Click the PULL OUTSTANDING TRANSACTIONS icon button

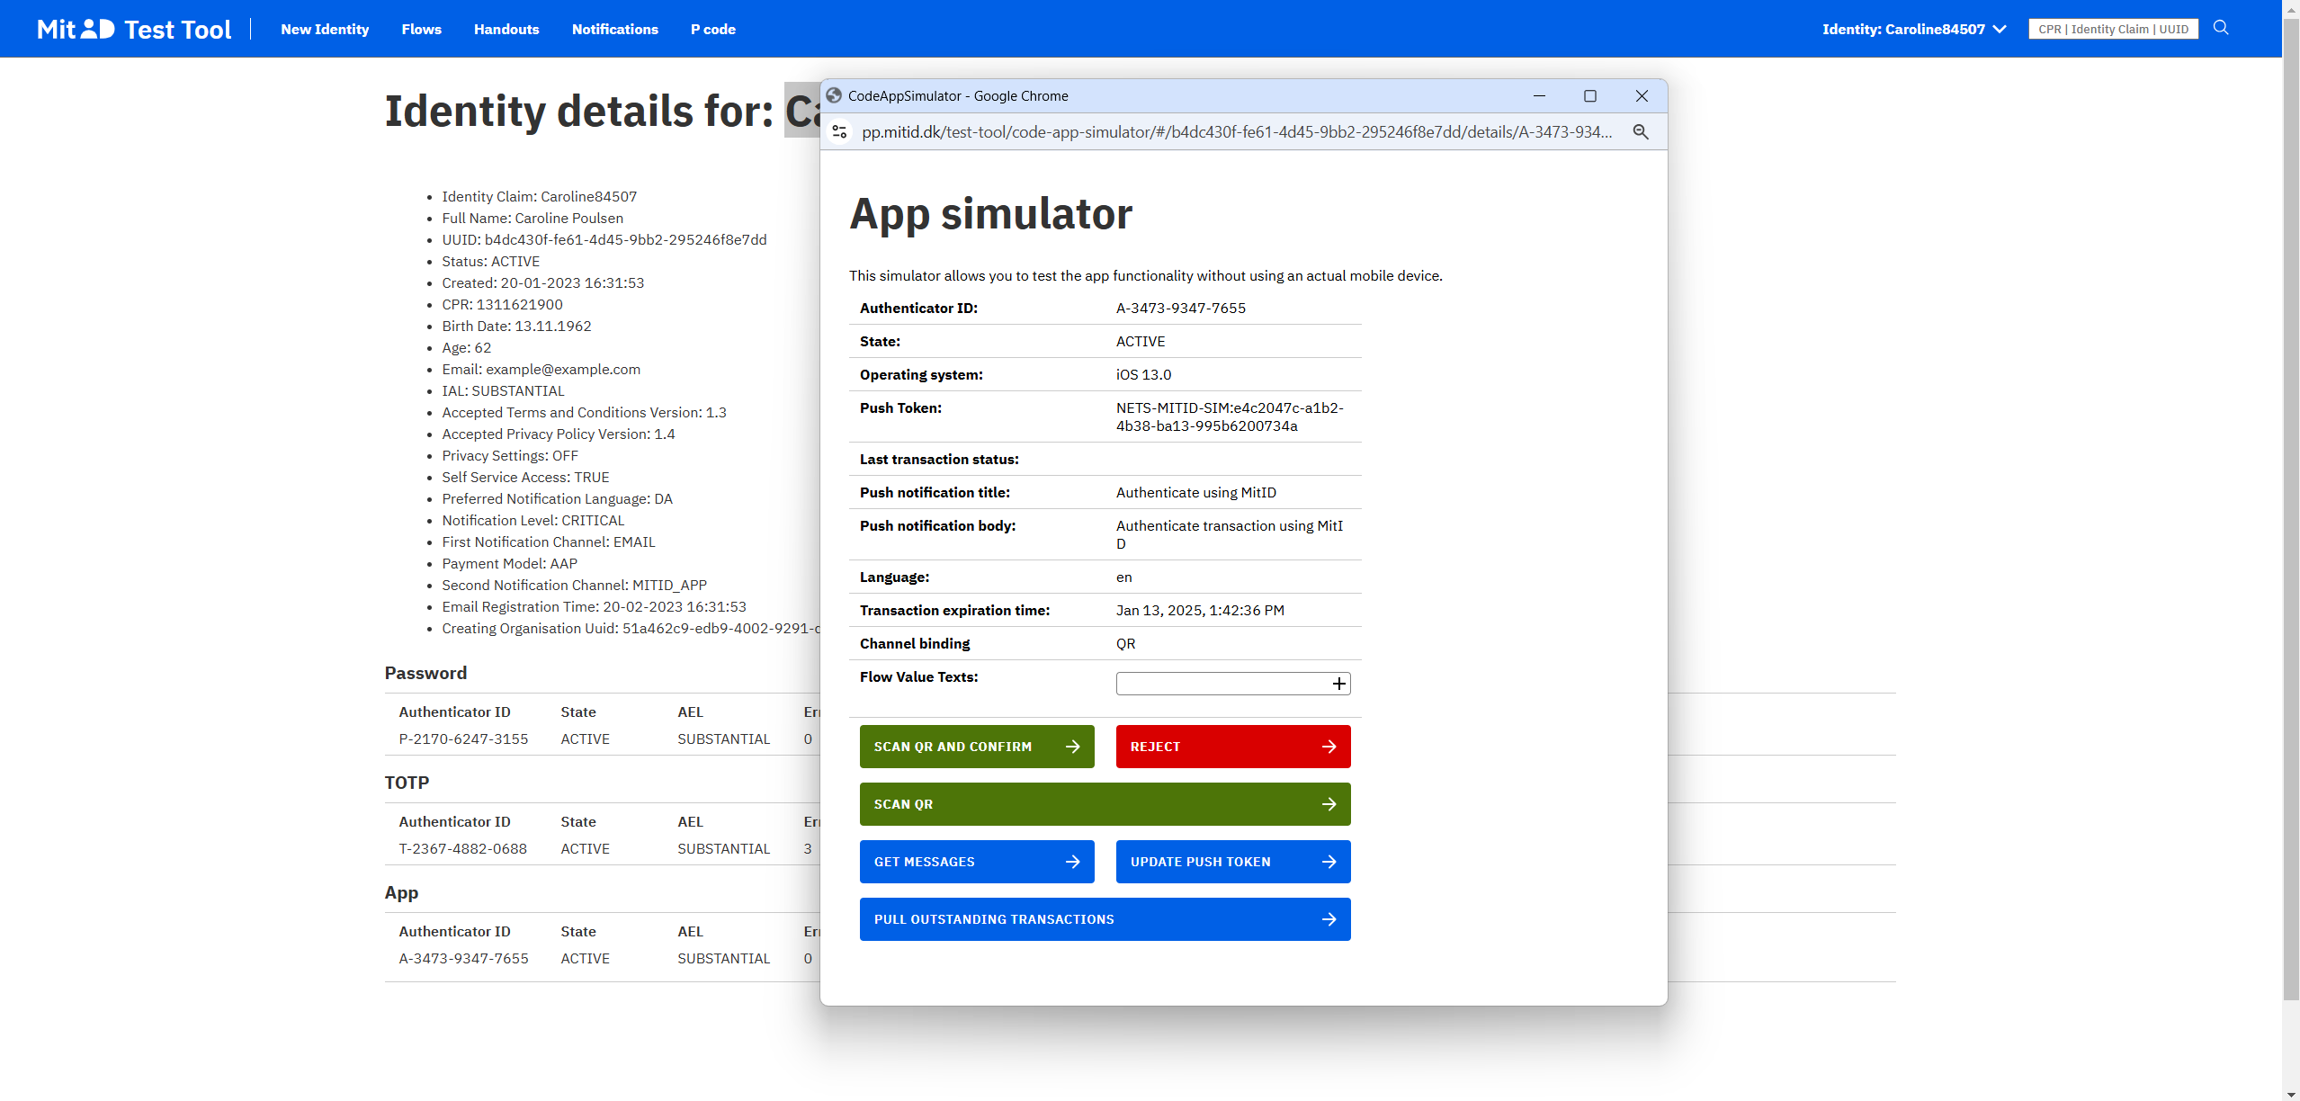(x=1330, y=919)
